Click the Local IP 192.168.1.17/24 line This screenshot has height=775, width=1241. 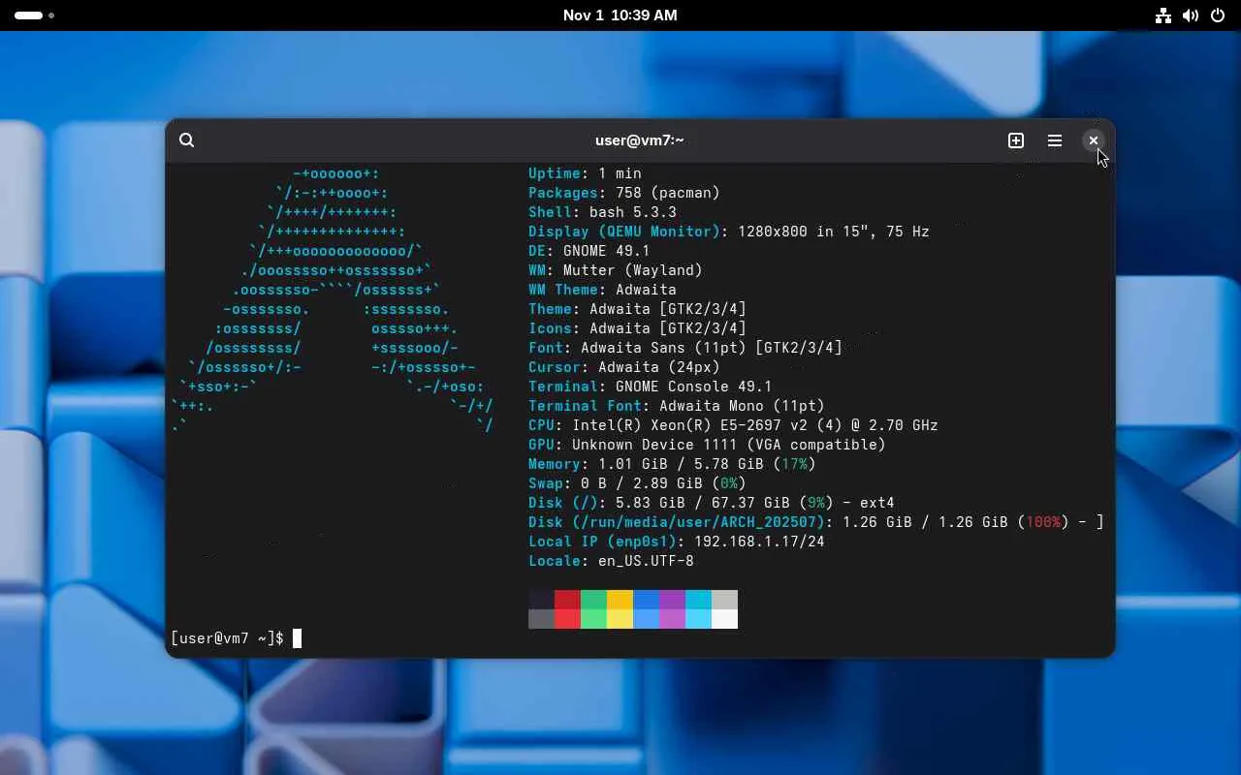click(x=677, y=542)
